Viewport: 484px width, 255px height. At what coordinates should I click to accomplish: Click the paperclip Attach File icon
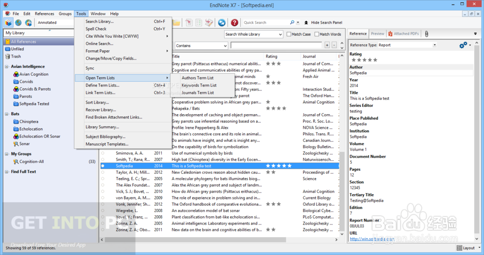426,34
